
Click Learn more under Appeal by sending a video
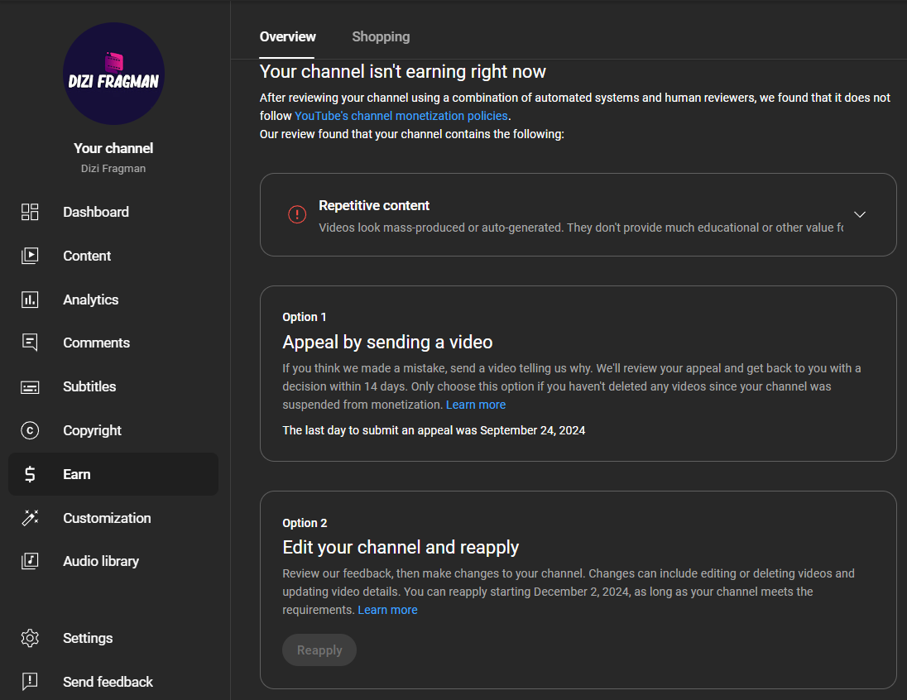[476, 405]
